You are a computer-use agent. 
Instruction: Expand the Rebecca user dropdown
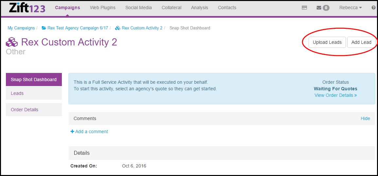click(350, 8)
